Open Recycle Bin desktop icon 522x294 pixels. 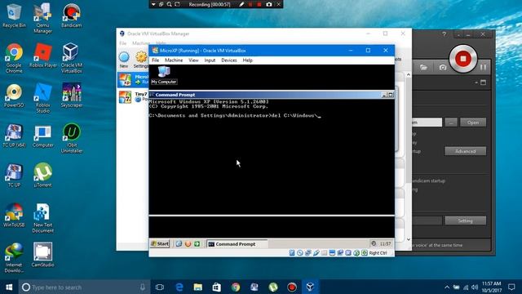(14, 16)
